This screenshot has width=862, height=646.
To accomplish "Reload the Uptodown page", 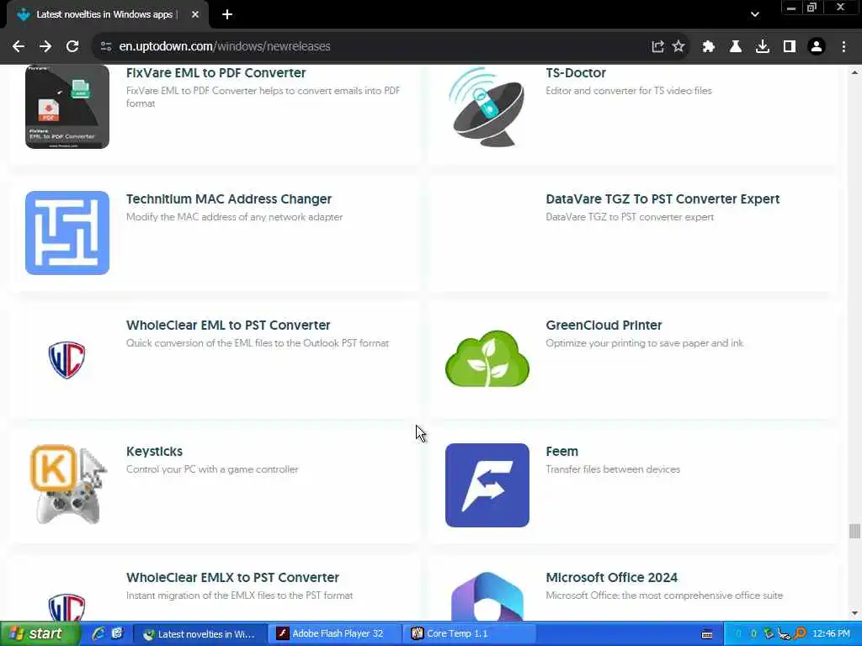I will click(72, 47).
